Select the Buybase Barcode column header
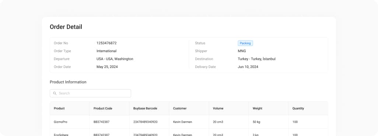The width and height of the screenshot is (378, 136). pyautogui.click(x=145, y=108)
